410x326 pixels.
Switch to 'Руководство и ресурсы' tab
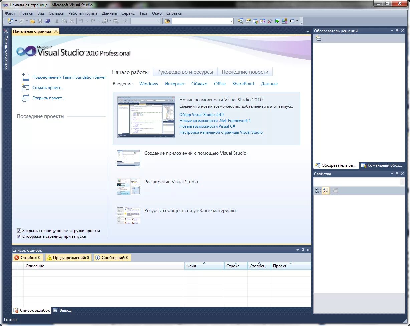(x=185, y=72)
